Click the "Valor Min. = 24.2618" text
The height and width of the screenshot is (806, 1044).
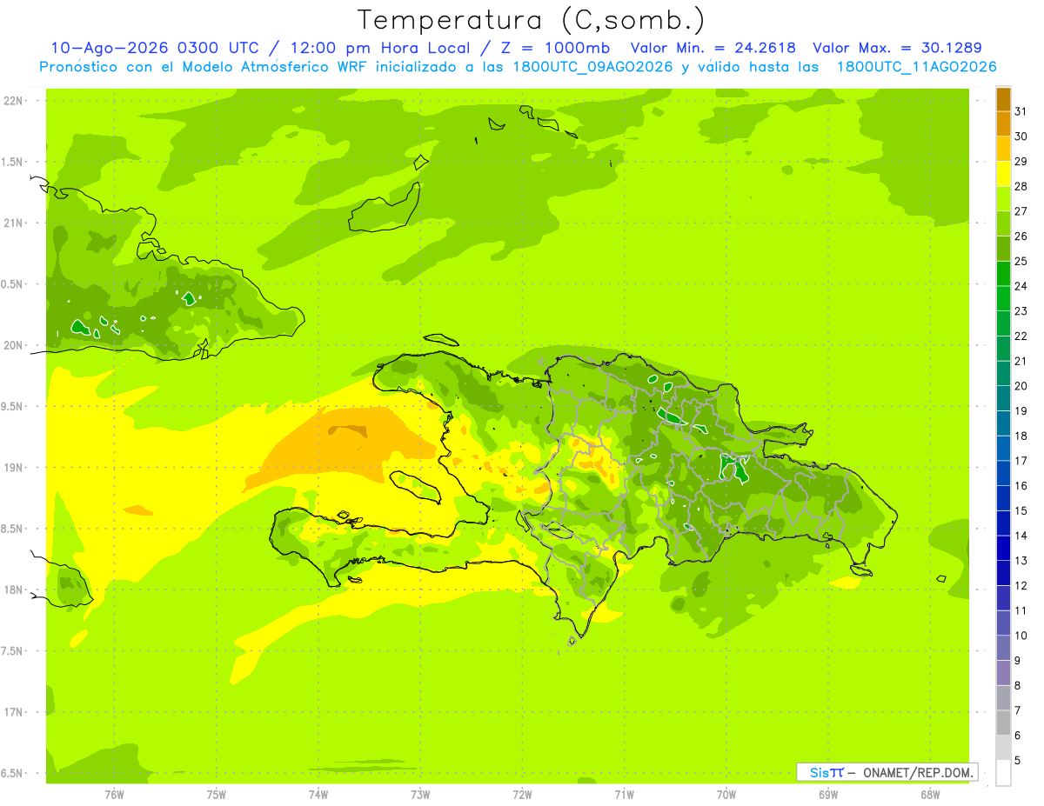pos(713,48)
